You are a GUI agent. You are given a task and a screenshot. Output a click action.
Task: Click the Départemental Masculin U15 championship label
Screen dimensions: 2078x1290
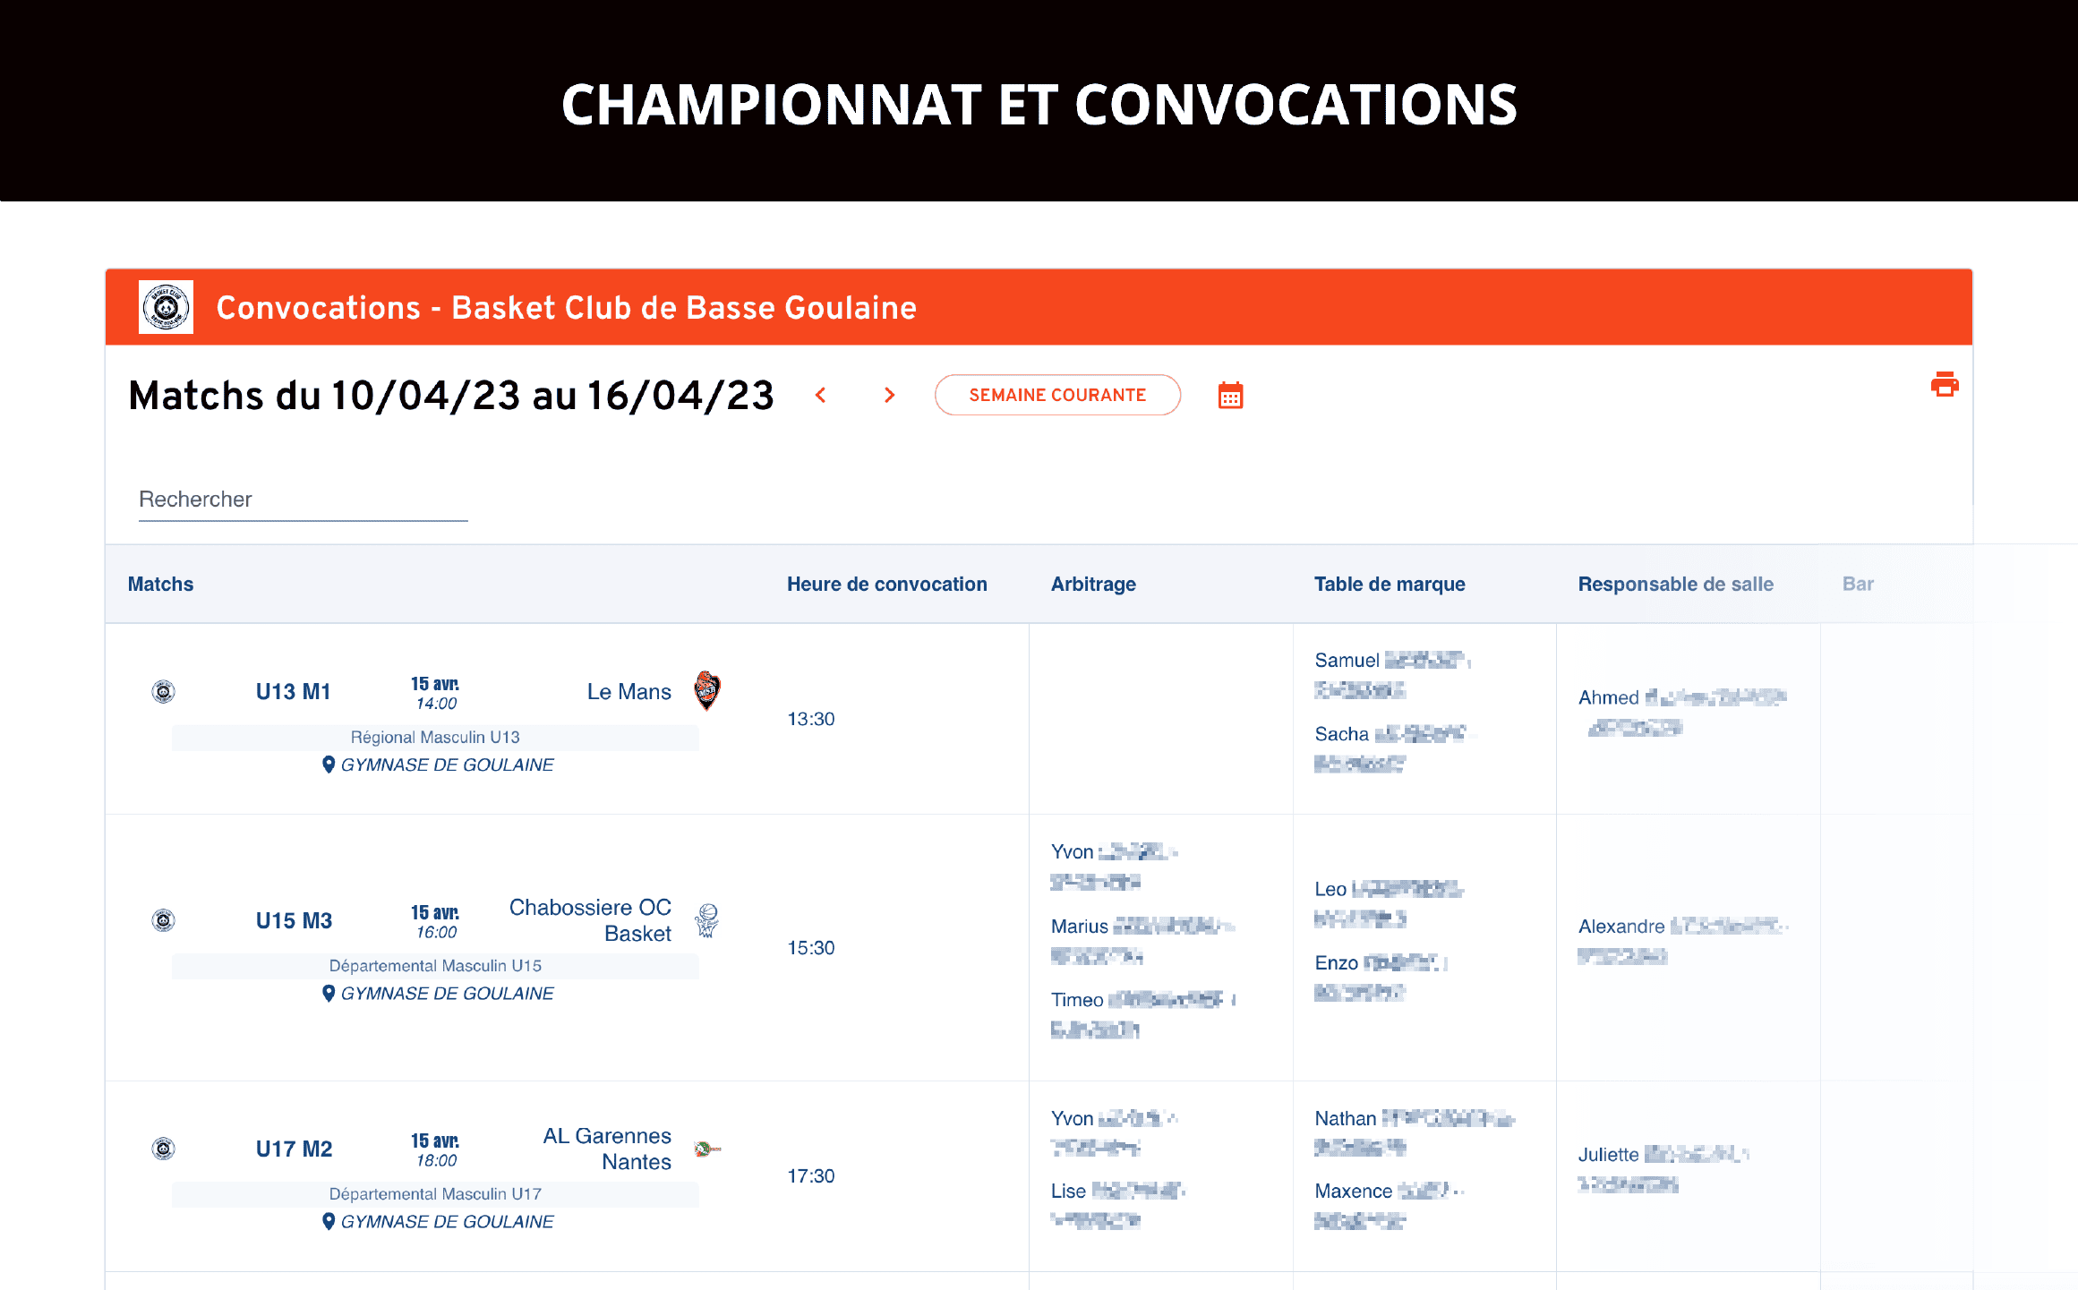[x=436, y=965]
